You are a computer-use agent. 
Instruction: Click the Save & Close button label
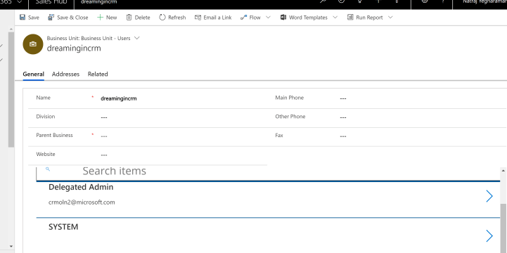(72, 18)
